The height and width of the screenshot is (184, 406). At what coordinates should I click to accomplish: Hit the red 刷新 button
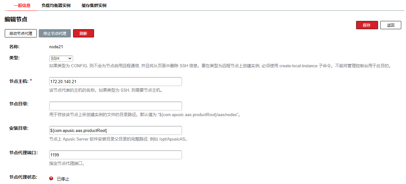83,33
